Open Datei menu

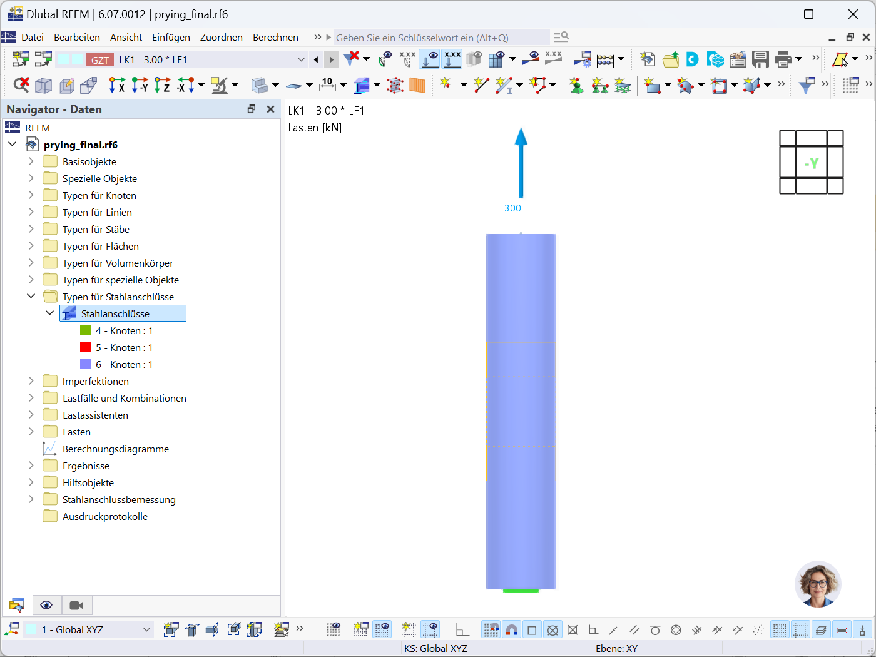tap(33, 38)
